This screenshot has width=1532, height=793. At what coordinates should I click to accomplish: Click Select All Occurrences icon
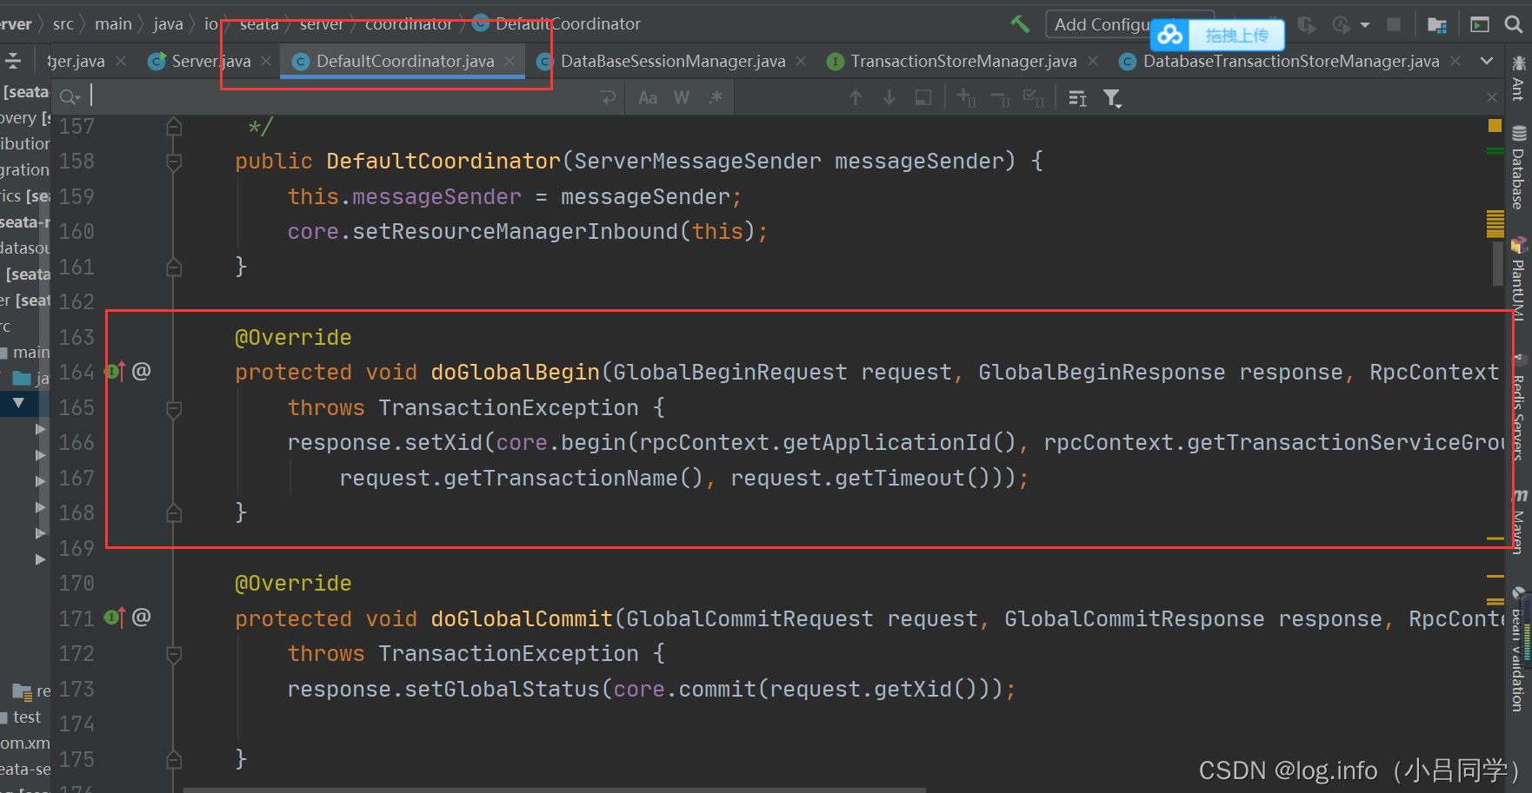1034,97
